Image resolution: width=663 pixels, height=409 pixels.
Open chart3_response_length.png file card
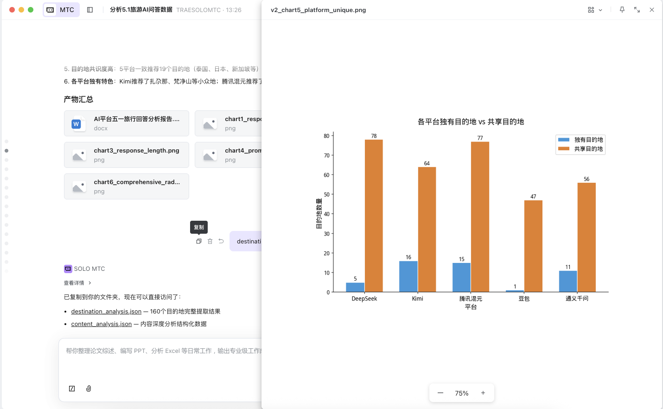[127, 155]
